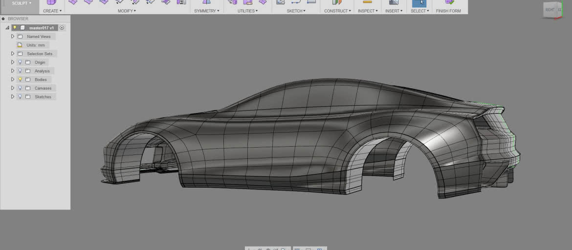Open the SCULPT workspace dropdown
572x250 pixels.
pyautogui.click(x=22, y=3)
